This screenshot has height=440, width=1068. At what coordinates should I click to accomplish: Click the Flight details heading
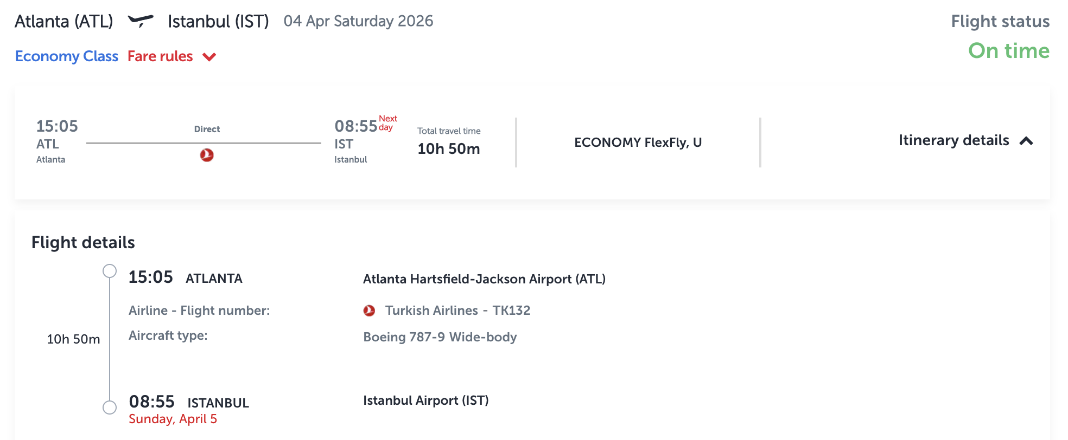(x=83, y=242)
